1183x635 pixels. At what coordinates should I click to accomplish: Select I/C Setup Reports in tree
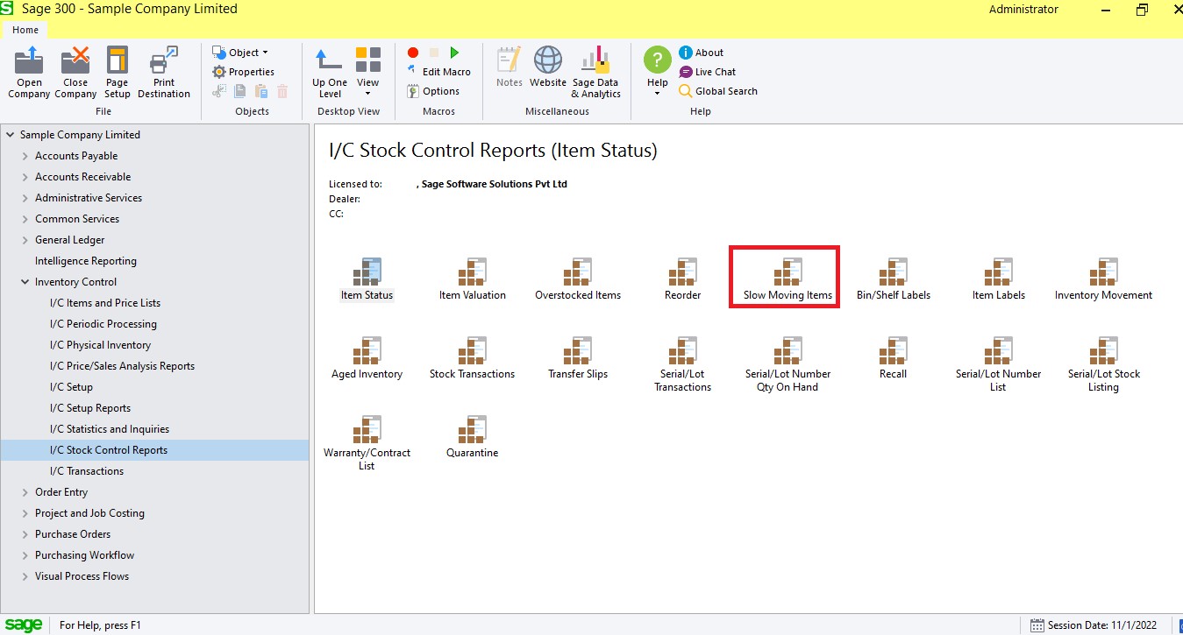[x=90, y=408]
